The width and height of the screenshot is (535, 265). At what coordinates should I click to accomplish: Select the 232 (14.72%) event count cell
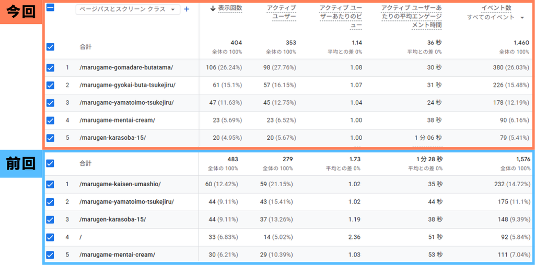[x=512, y=184]
